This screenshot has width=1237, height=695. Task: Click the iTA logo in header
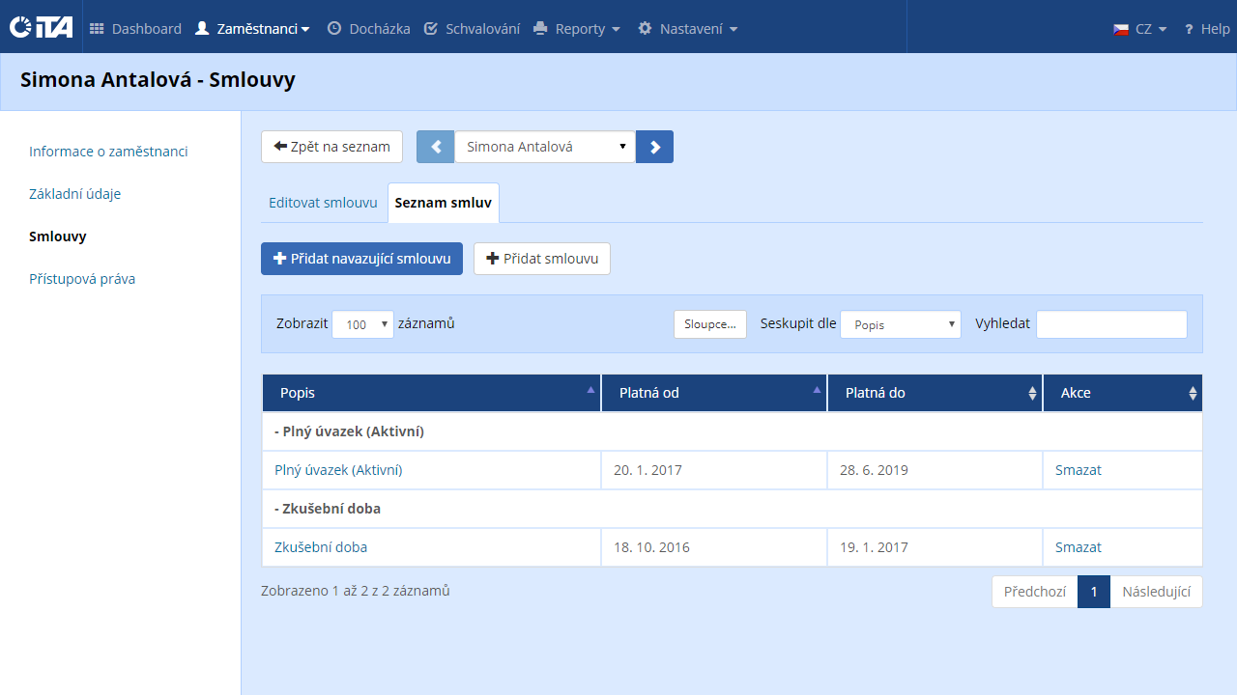click(42, 27)
